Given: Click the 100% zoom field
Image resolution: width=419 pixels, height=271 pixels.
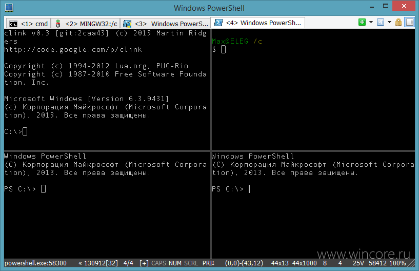Looking at the screenshot, I should click(x=397, y=263).
